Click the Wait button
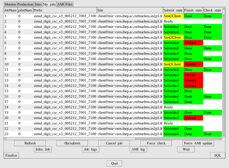 click(x=186, y=149)
